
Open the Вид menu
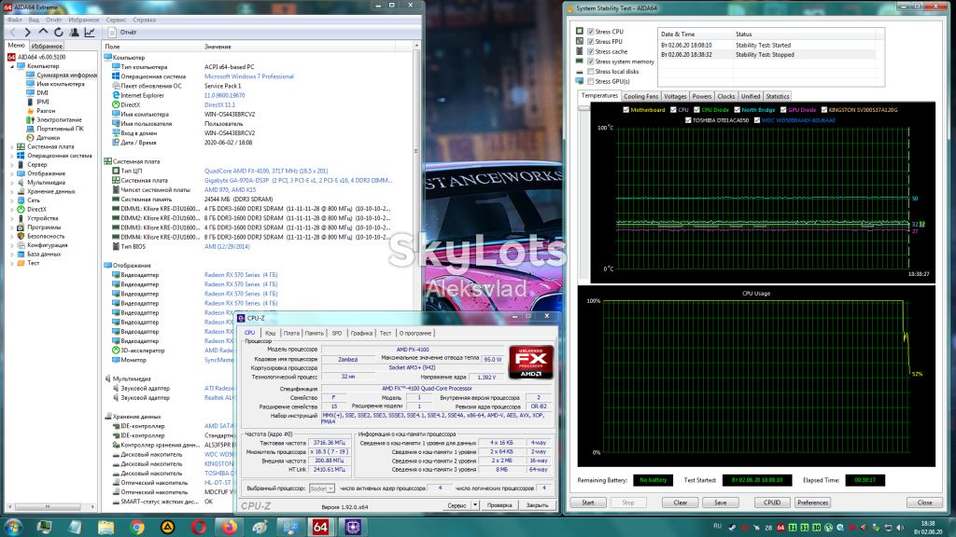point(34,20)
